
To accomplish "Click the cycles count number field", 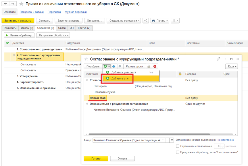I will (217, 146).
